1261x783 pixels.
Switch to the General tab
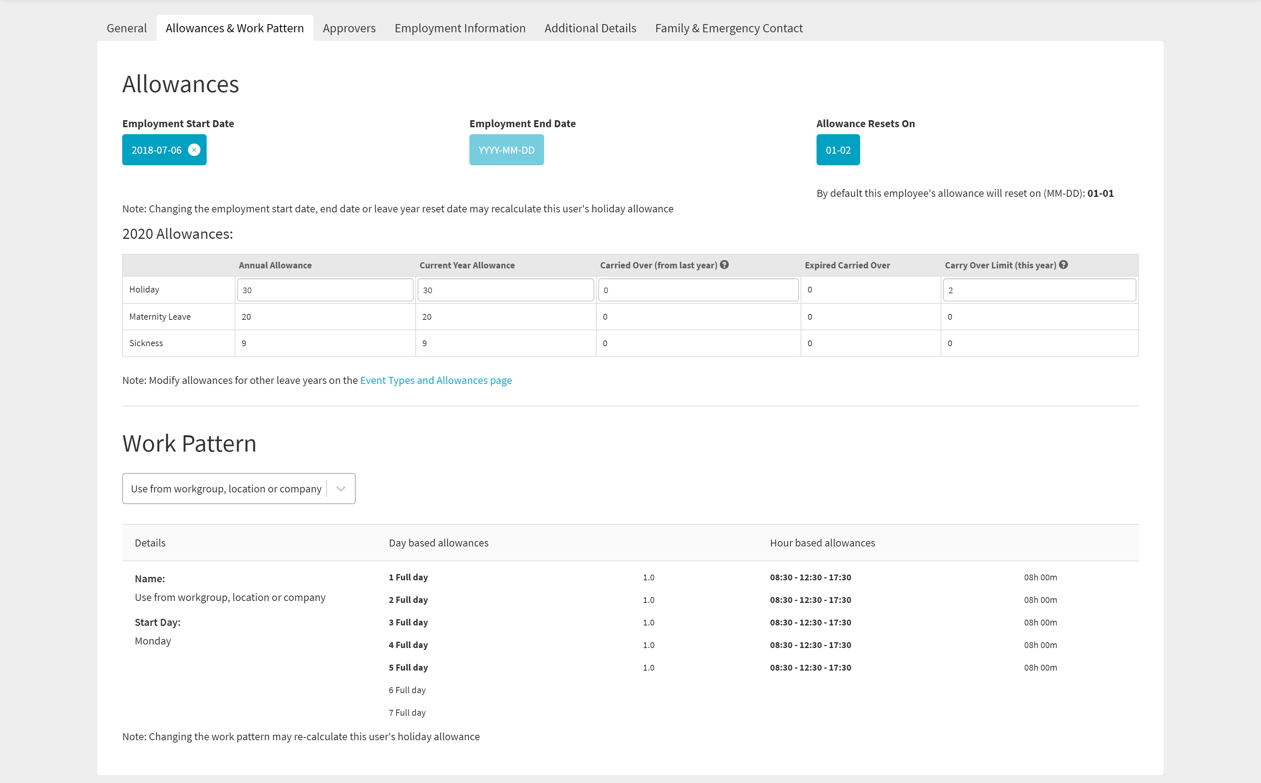(x=126, y=28)
